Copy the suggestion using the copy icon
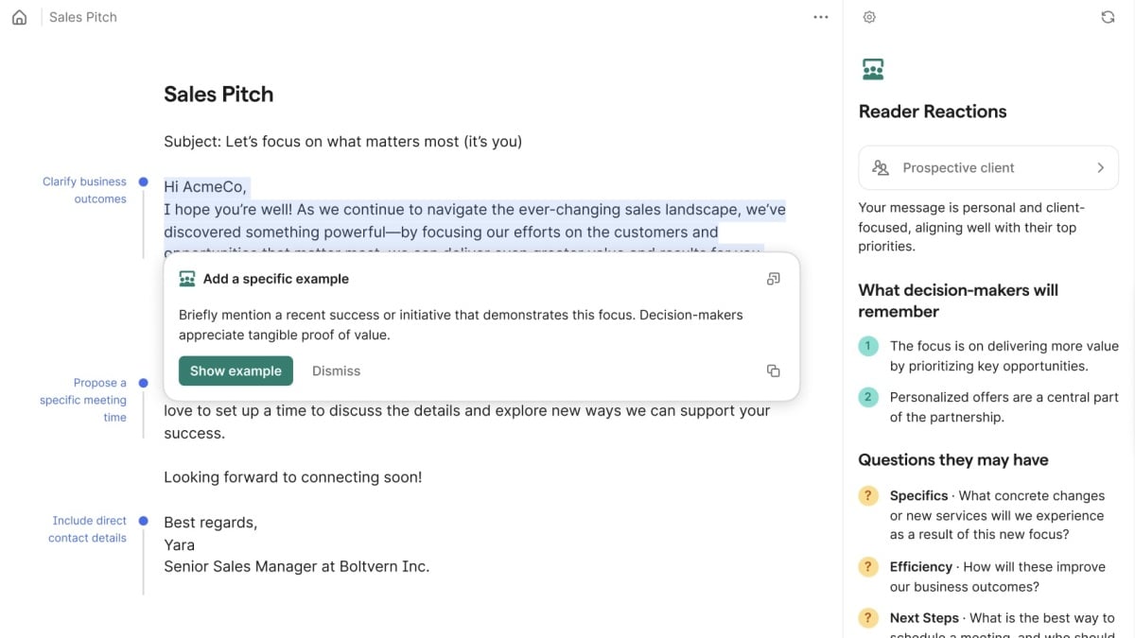The image size is (1135, 638). (x=773, y=371)
